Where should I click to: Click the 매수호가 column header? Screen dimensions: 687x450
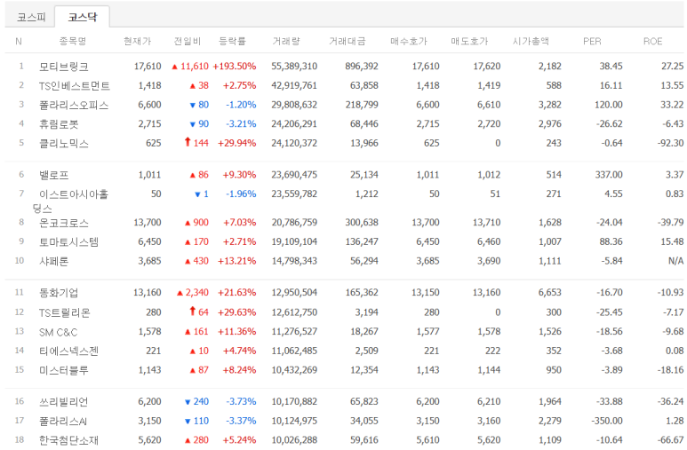pos(408,41)
